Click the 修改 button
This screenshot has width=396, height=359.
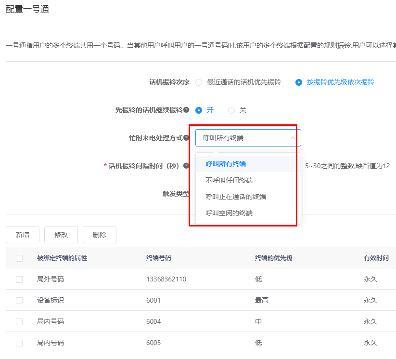(61, 235)
